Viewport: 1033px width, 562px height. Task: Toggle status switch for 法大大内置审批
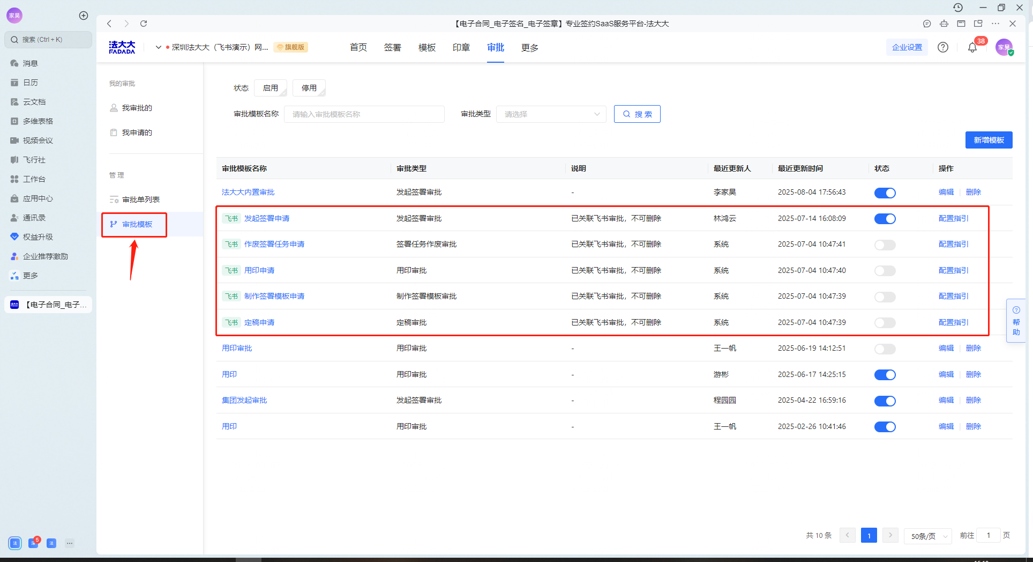[885, 193]
